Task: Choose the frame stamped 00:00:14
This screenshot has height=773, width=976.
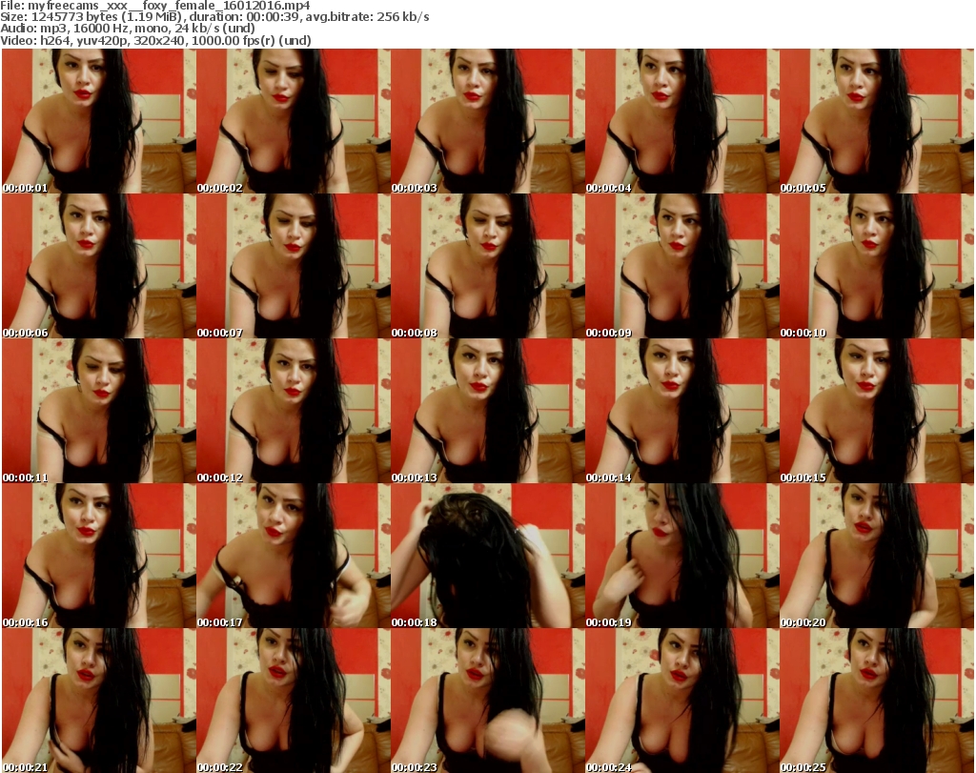Action: (681, 412)
